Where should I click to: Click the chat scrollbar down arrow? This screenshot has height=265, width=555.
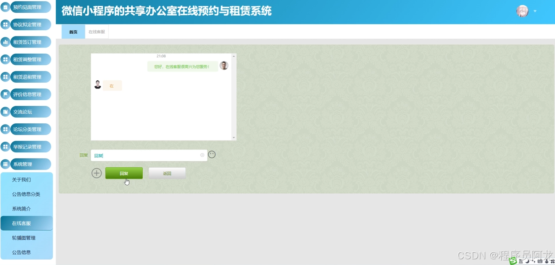coord(234,138)
